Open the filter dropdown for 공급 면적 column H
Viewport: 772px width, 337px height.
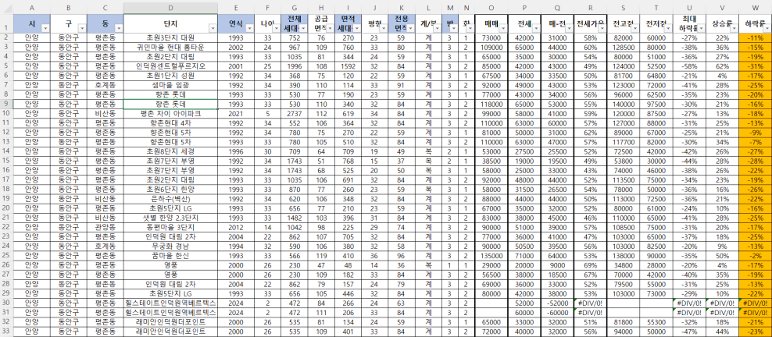point(330,29)
